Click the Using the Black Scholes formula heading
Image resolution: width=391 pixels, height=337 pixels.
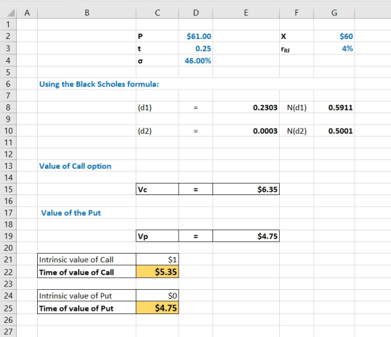pos(99,84)
